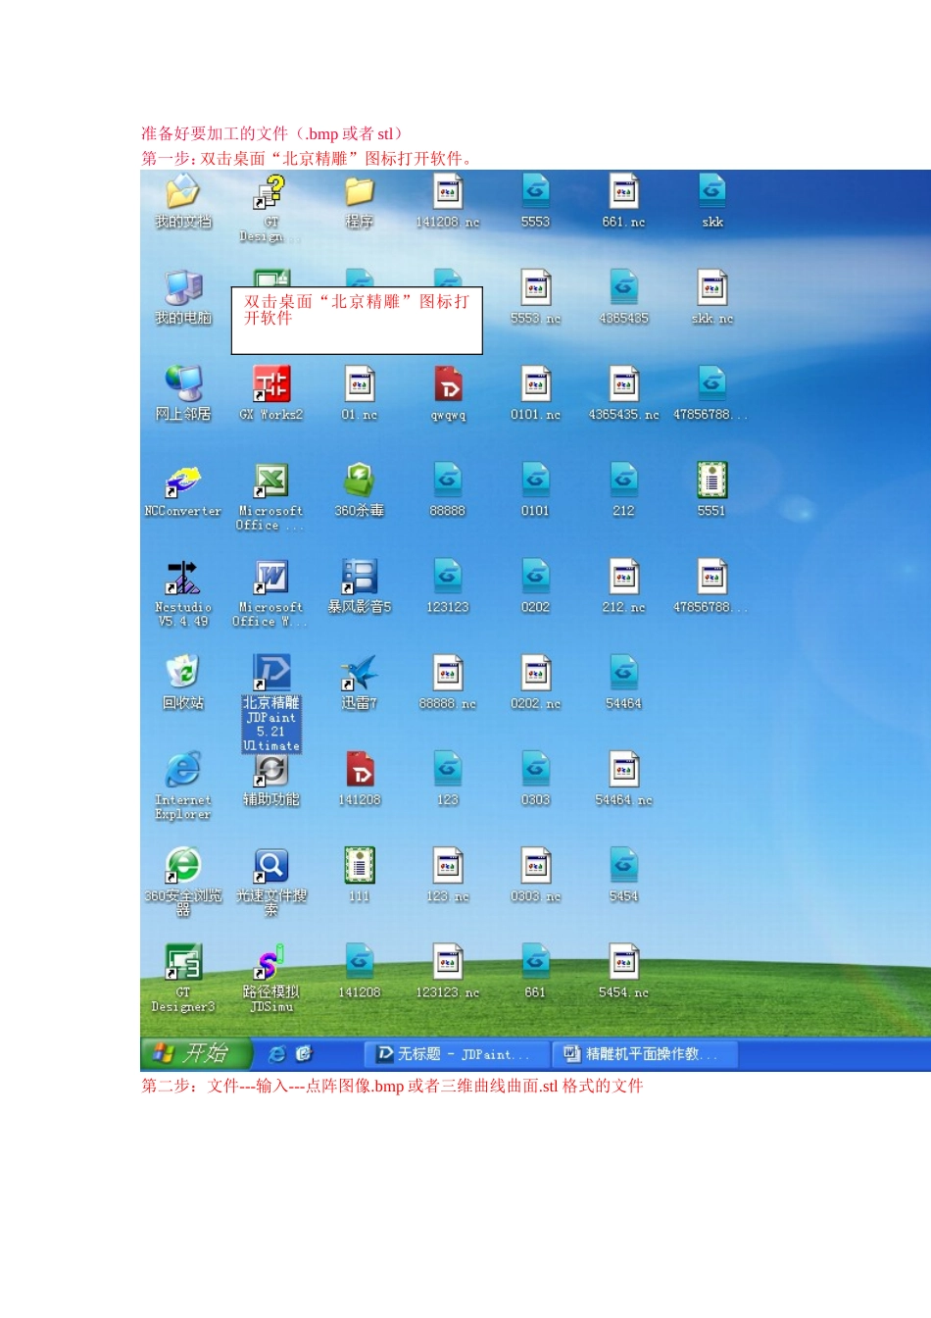Click the 光速文件搜索 search shortcut
This screenshot has width=931, height=1318.
click(x=271, y=882)
